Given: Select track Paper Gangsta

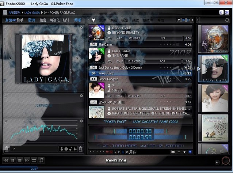Looking at the screenshot, I should pos(141,79).
